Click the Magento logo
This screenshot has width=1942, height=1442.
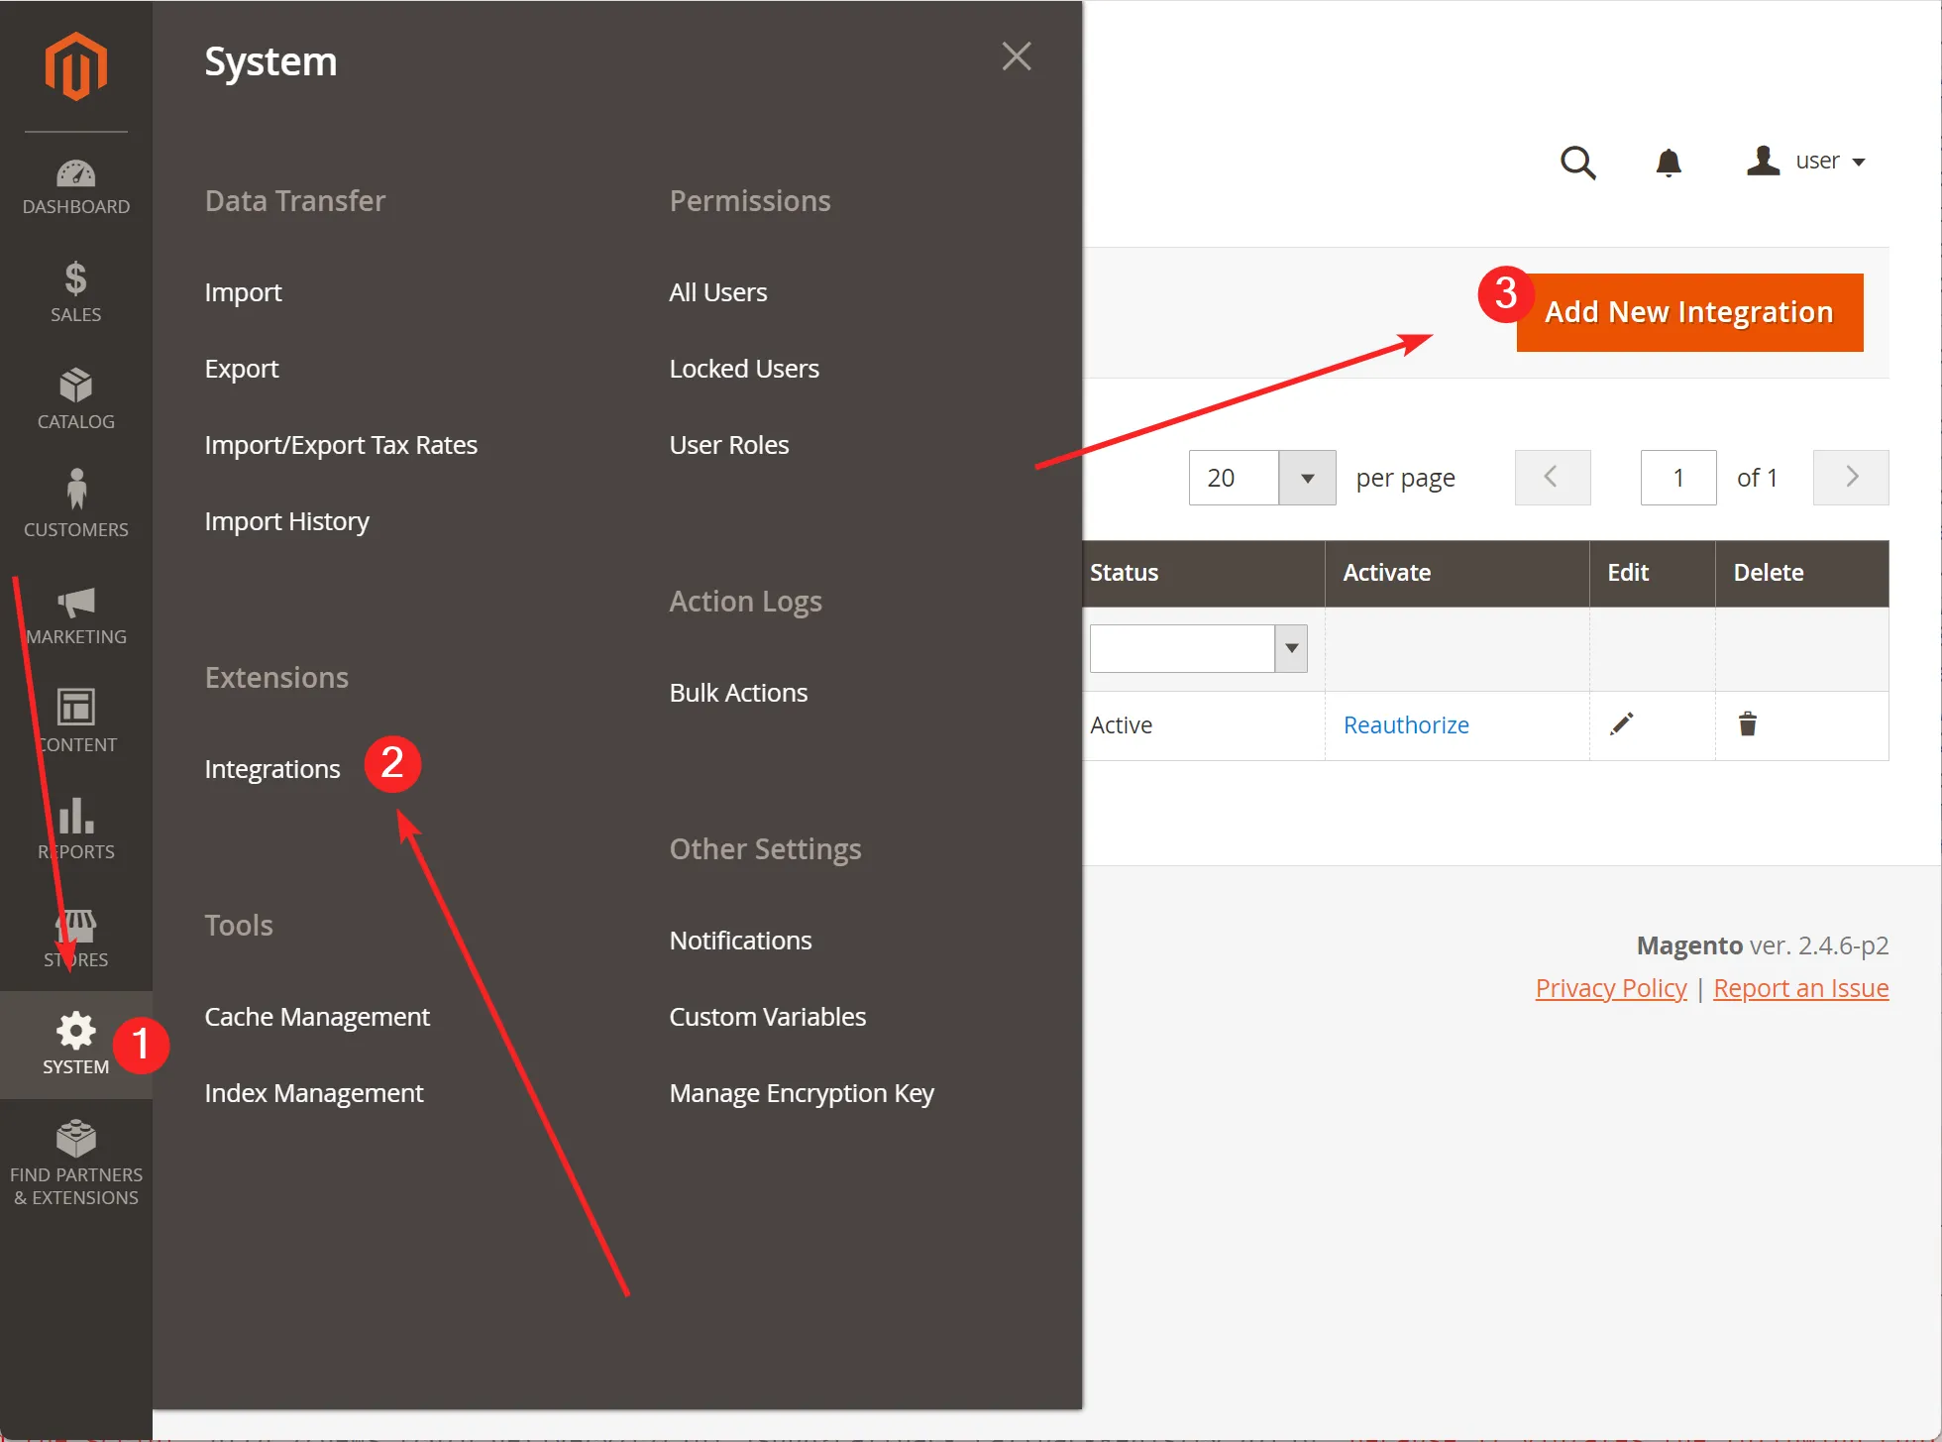point(75,66)
